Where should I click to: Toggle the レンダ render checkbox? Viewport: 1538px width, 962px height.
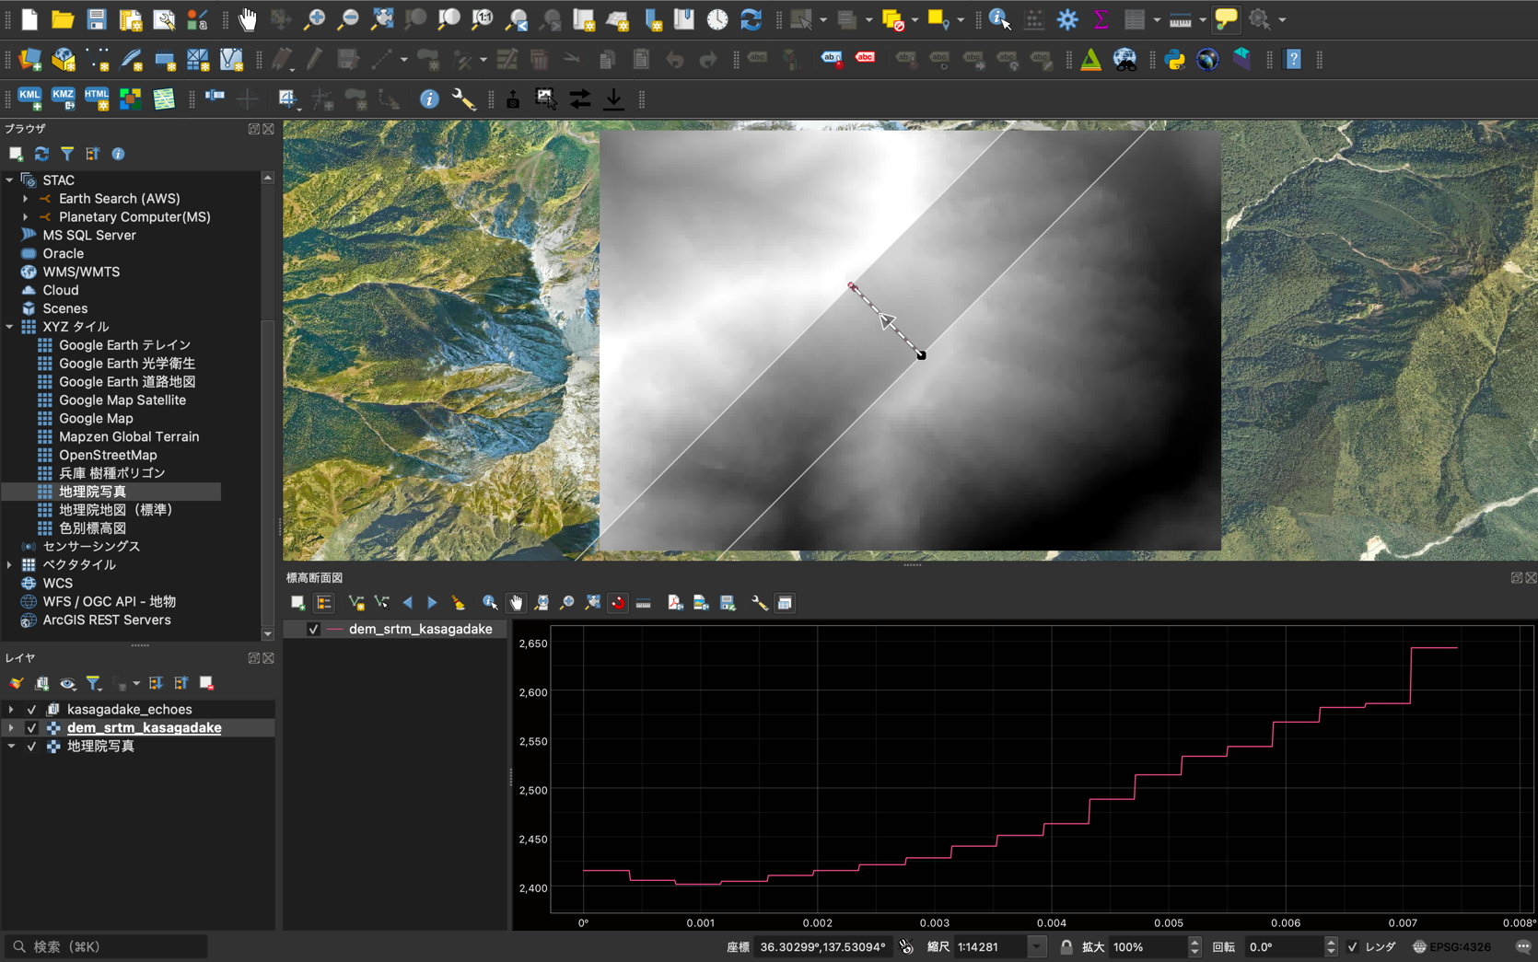[1352, 946]
